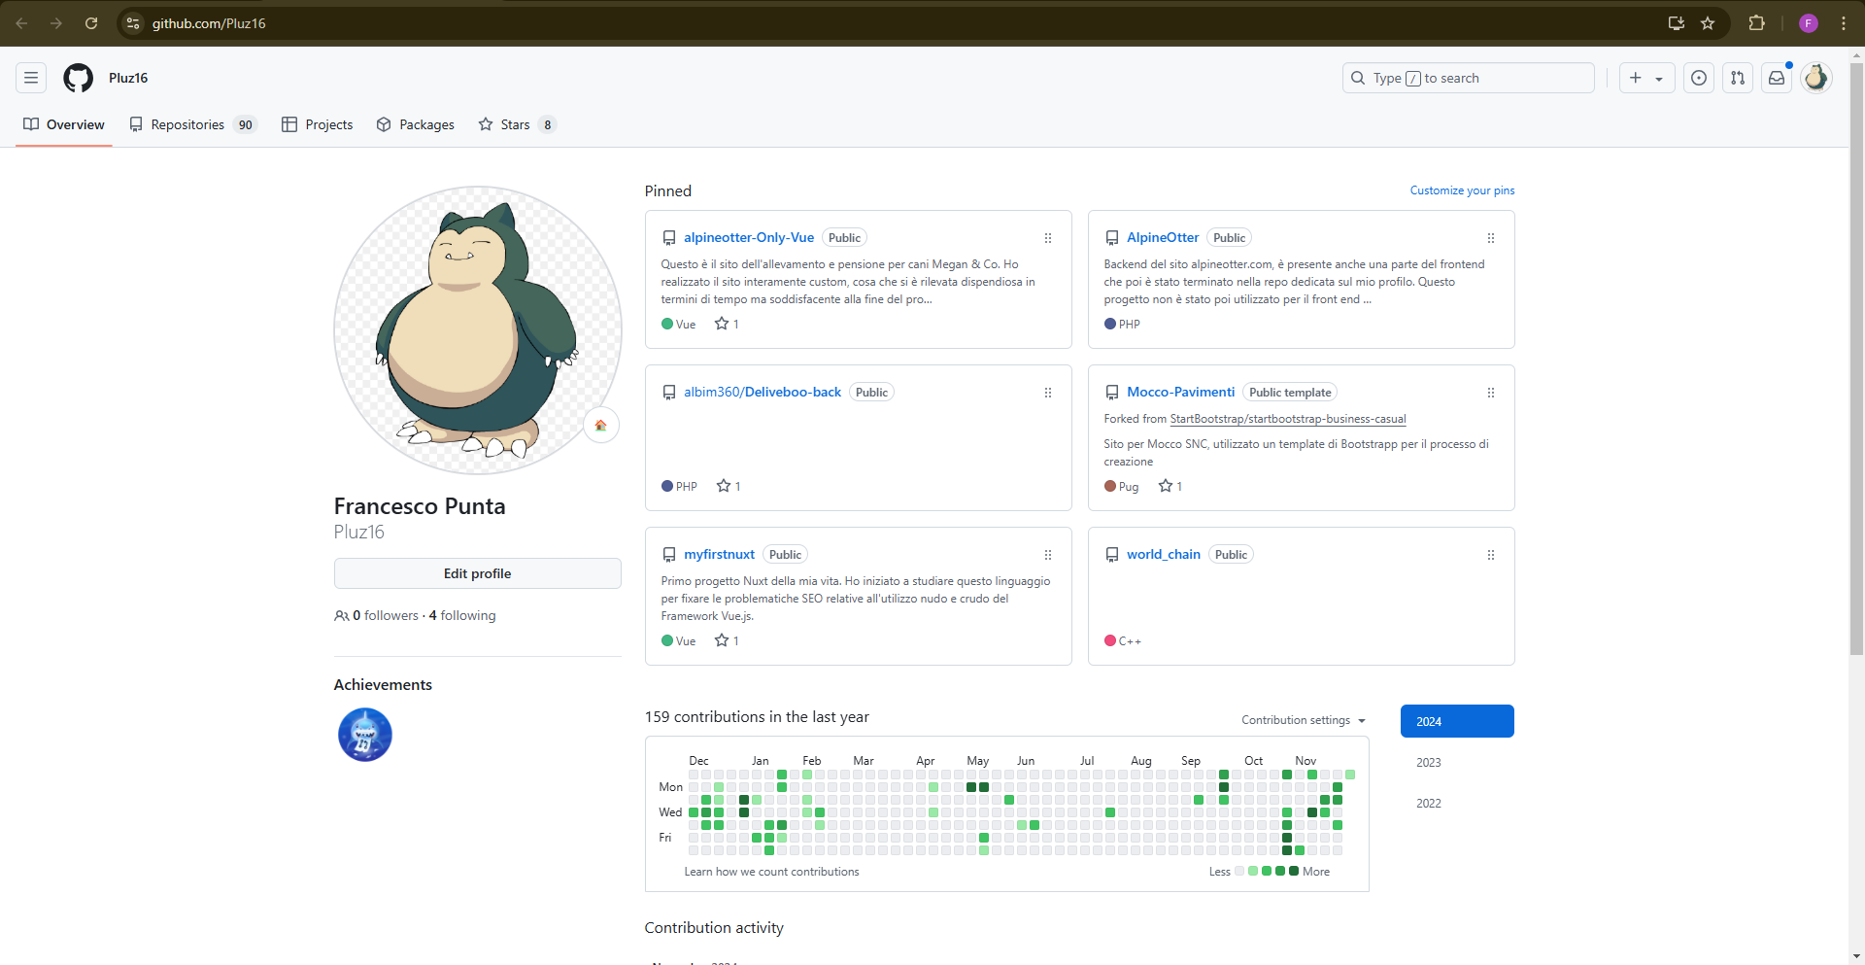Click the darkest green legend square
Screen dimensions: 1865x965
[1292, 871]
